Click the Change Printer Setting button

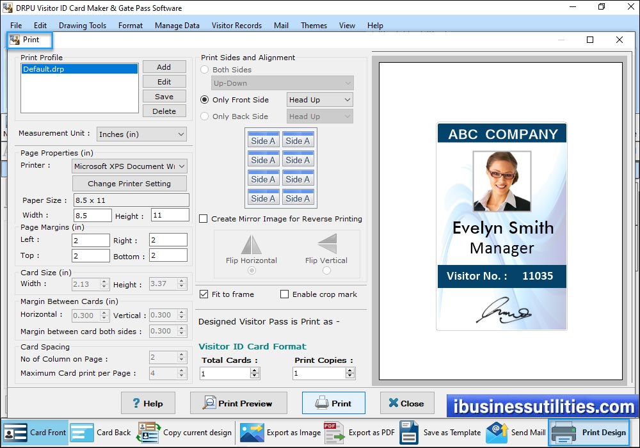[129, 184]
